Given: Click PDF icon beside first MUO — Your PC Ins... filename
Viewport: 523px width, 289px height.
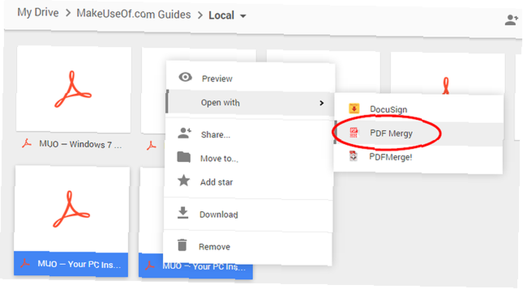Looking at the screenshot, I should (x=25, y=263).
